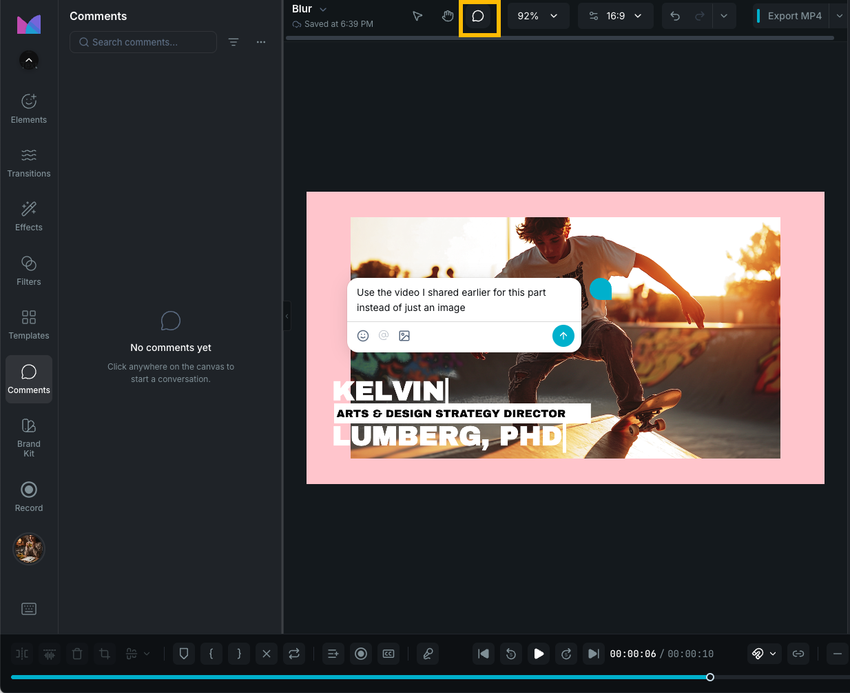Image resolution: width=850 pixels, height=693 pixels.
Task: Zoom out timeline with minus button
Action: pos(838,654)
